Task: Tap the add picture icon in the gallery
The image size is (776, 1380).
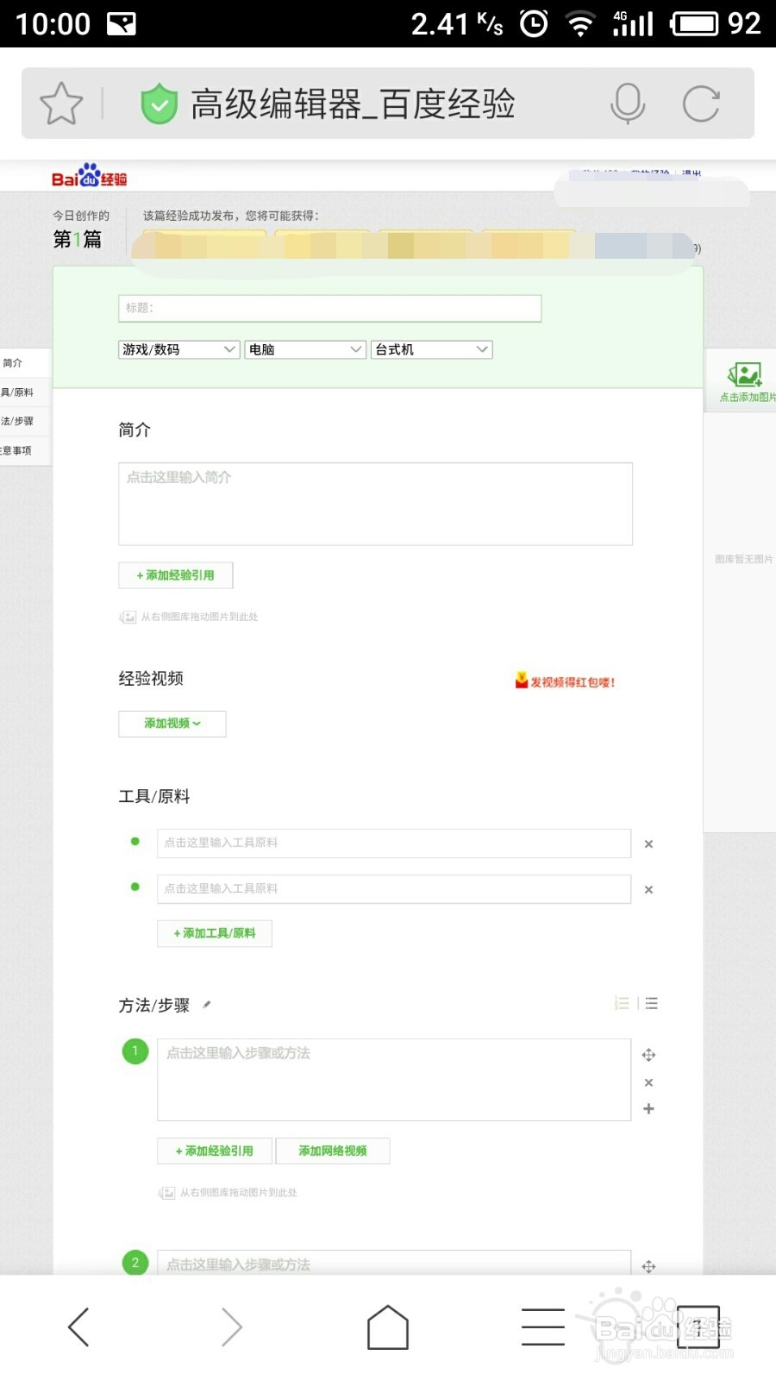Action: coord(745,374)
